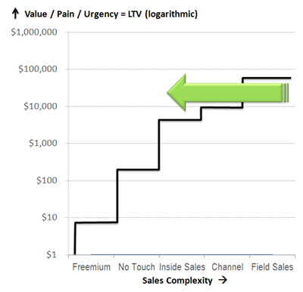Click the $10,000 y-axis label
The width and height of the screenshot is (303, 292).
point(40,106)
